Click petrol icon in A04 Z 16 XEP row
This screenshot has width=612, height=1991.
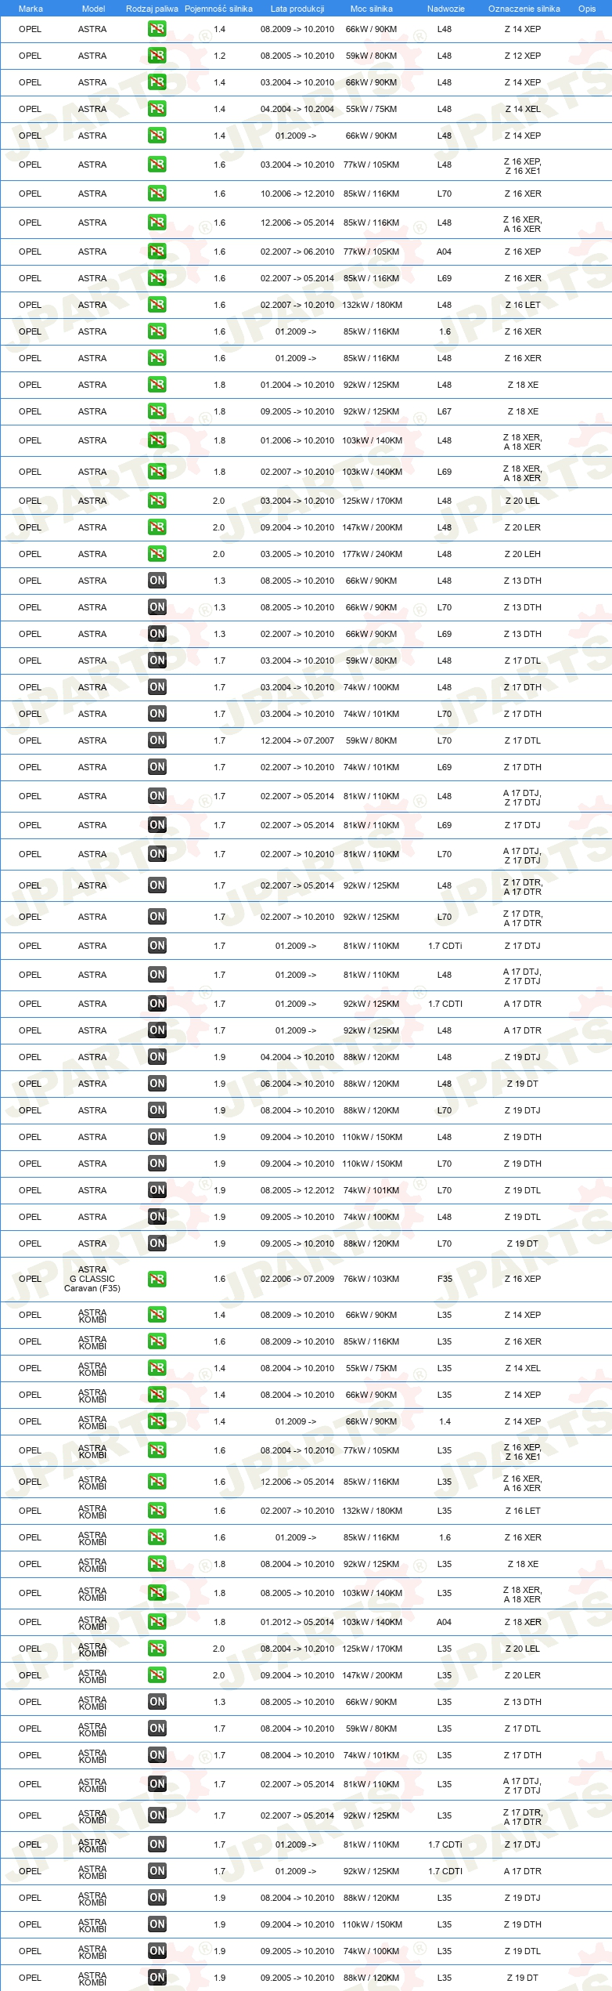tap(157, 252)
